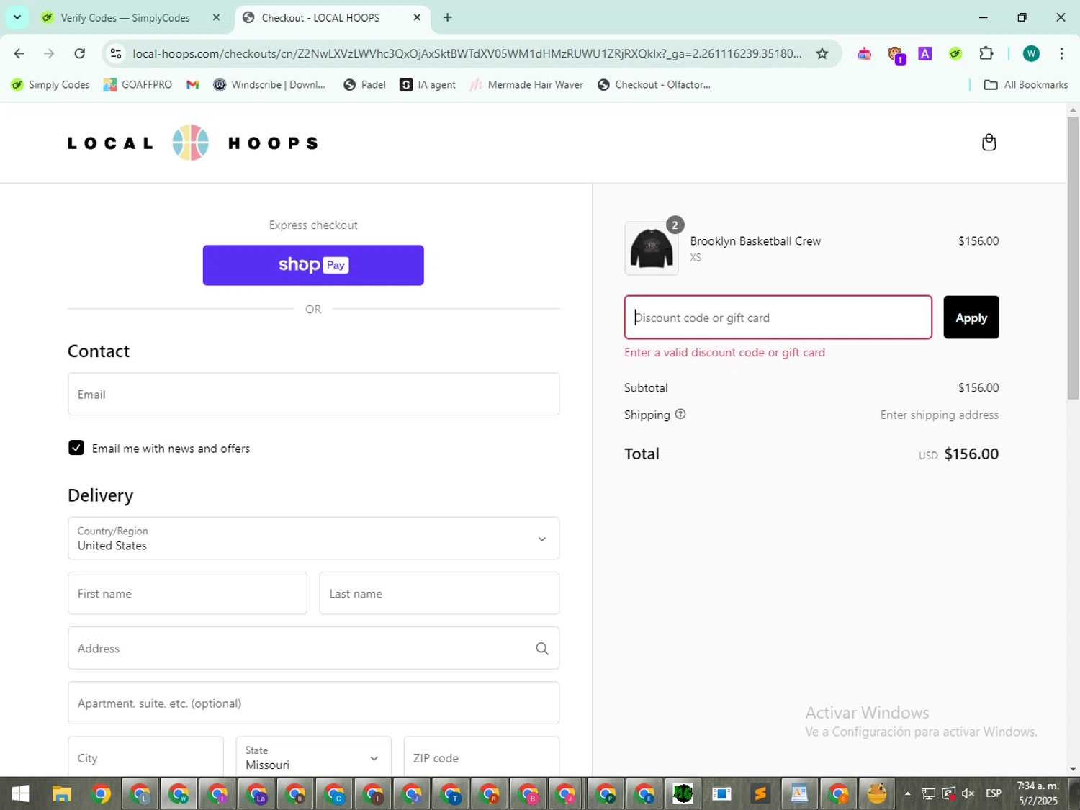Bookmark this page with the star icon
Image resolution: width=1080 pixels, height=810 pixels.
coord(822,53)
